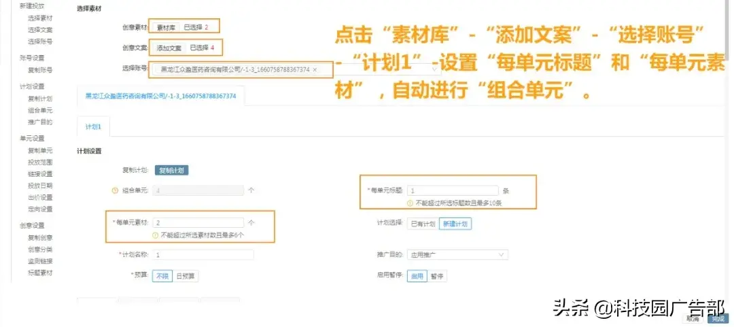Open 选择文案 in the sidebar
Screen dimensions: 734x327
40,29
